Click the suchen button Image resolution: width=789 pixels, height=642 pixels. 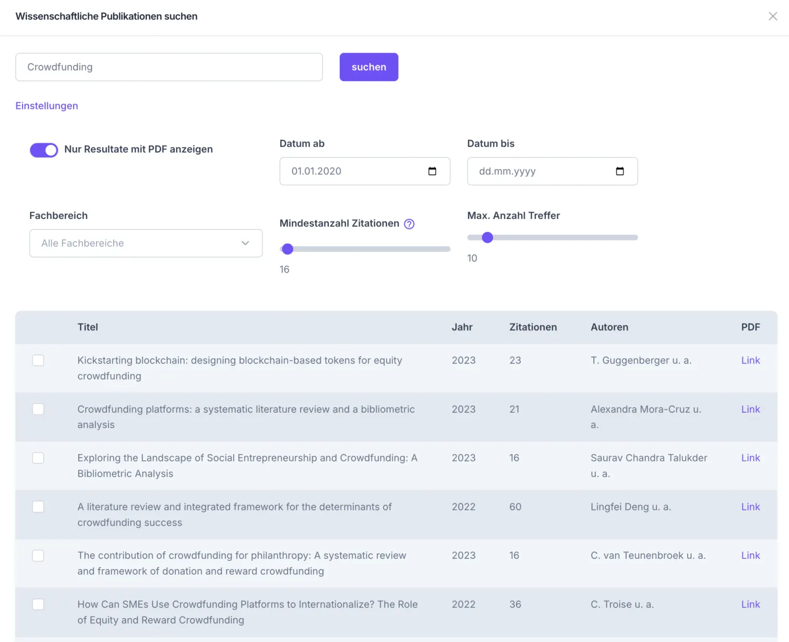[369, 67]
